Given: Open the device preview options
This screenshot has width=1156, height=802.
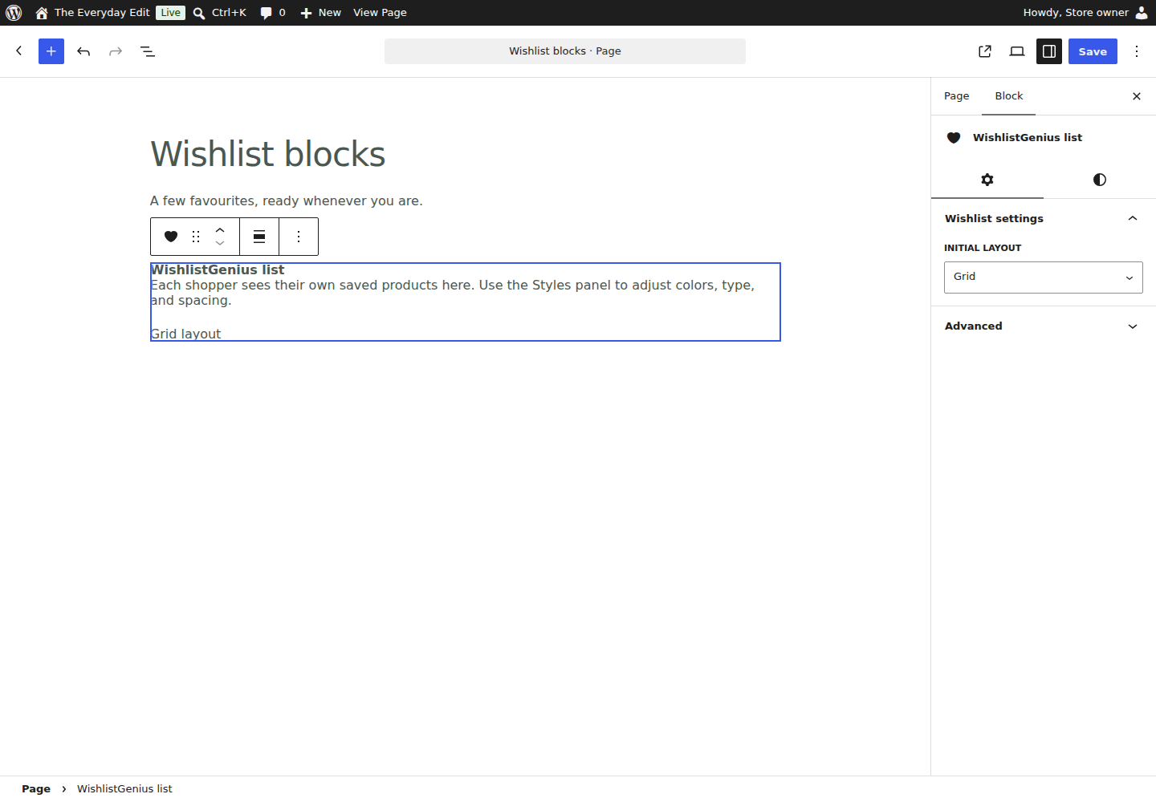Looking at the screenshot, I should coord(1017,51).
